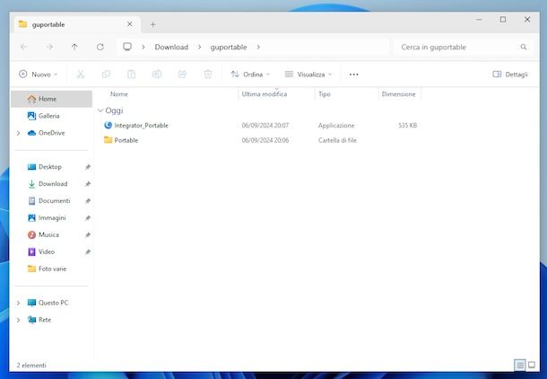Viewport: 547px width, 379px height.
Task: Open Desktop in the sidebar
Action: pyautogui.click(x=50, y=167)
